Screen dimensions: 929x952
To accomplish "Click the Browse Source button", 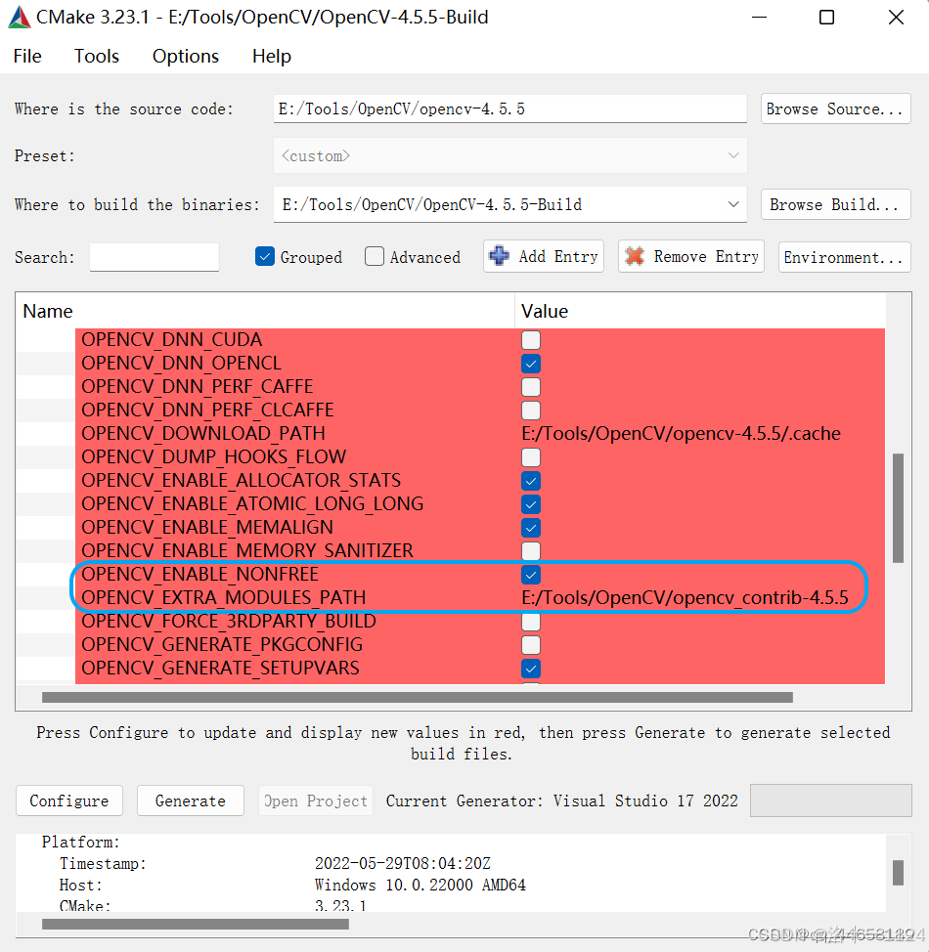I will tap(835, 108).
